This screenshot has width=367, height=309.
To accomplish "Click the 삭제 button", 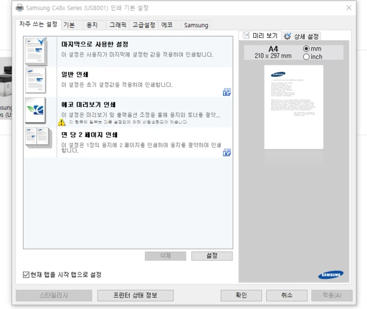I will point(166,256).
